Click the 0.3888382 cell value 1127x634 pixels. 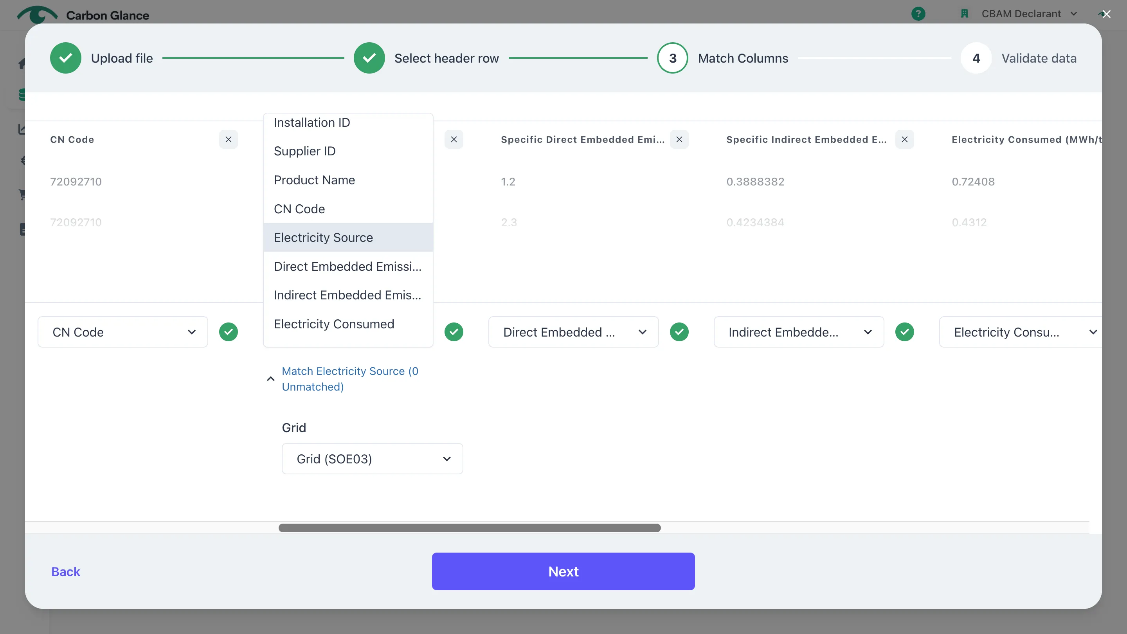pos(755,182)
